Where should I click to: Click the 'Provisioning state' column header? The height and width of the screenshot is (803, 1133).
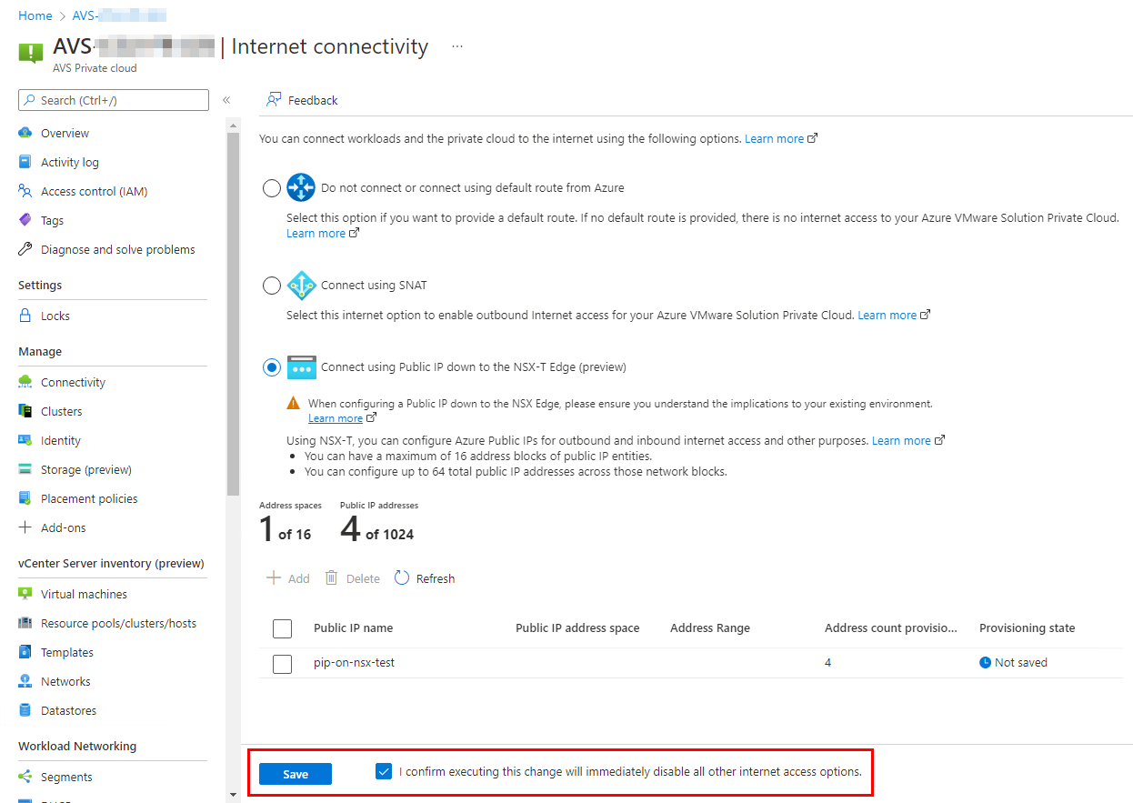[1027, 627]
